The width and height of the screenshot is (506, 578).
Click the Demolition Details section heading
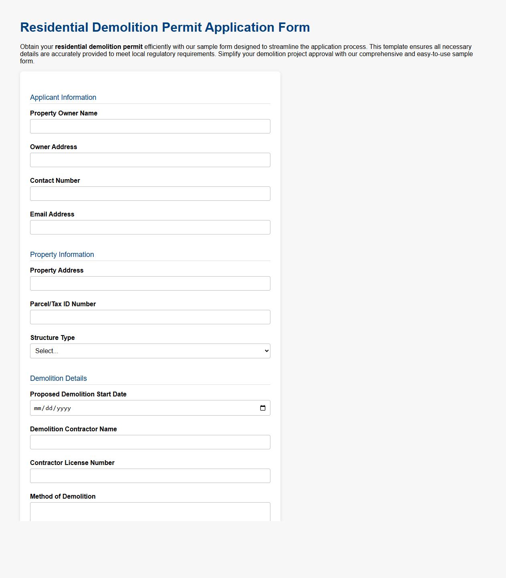(58, 378)
